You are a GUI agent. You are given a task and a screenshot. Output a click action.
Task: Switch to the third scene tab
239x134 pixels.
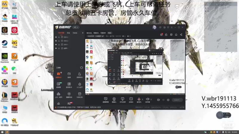pyautogui.click(x=75, y=33)
